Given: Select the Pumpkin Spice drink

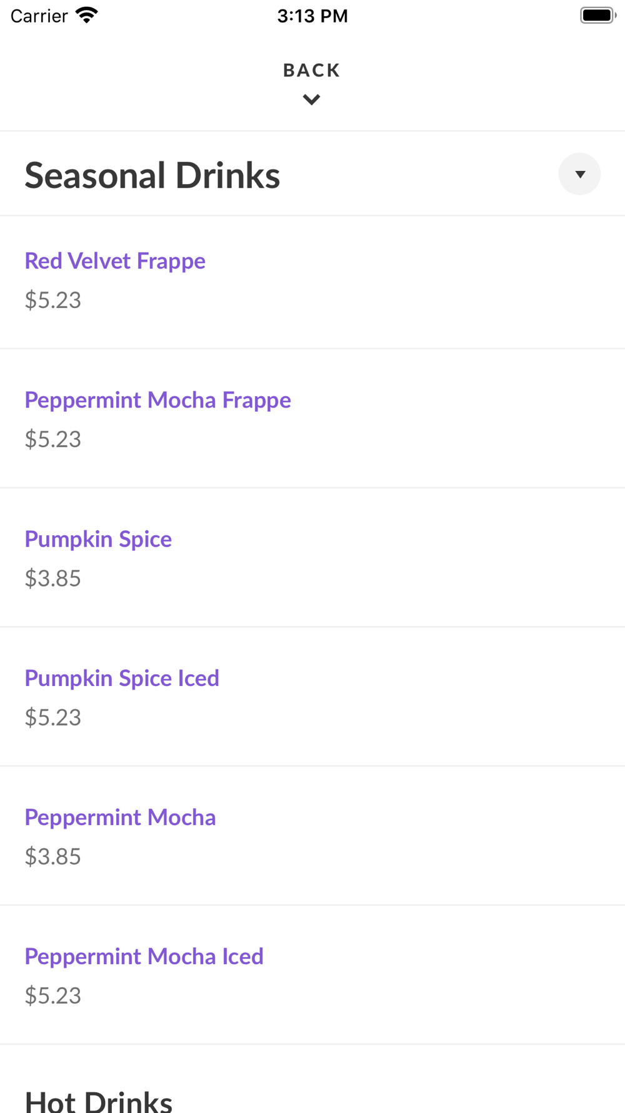Looking at the screenshot, I should [98, 539].
